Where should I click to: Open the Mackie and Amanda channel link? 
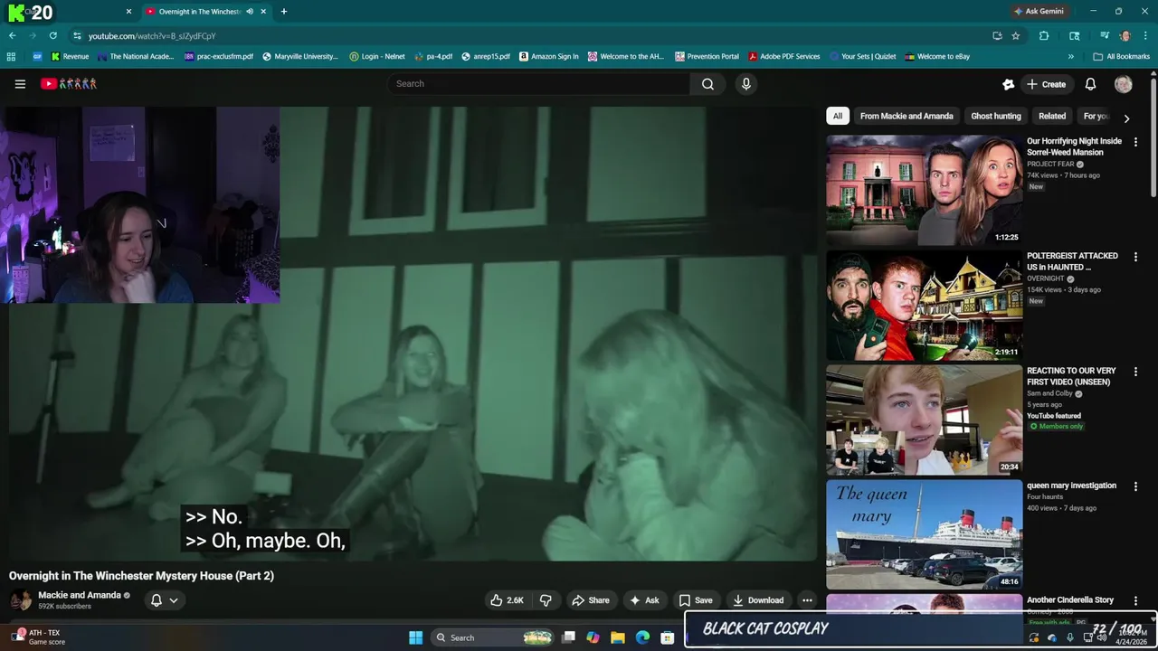(x=80, y=595)
